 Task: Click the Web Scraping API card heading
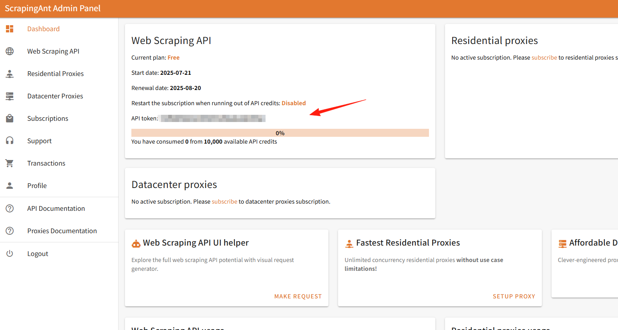pos(171,40)
